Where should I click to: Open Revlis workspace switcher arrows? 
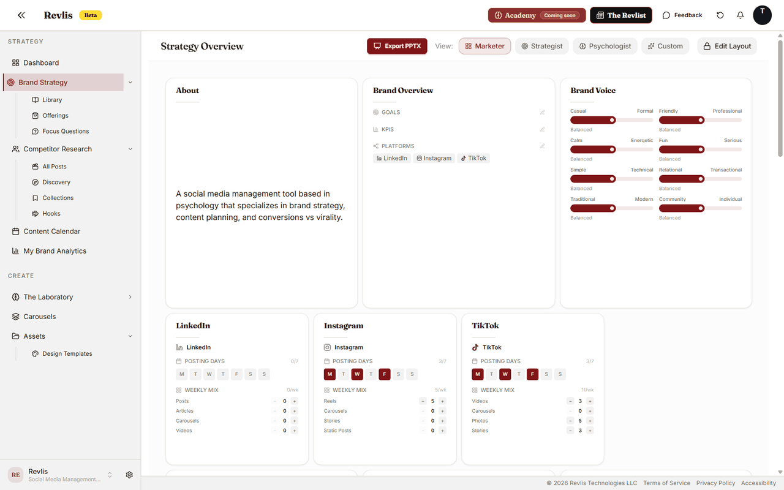pos(110,475)
